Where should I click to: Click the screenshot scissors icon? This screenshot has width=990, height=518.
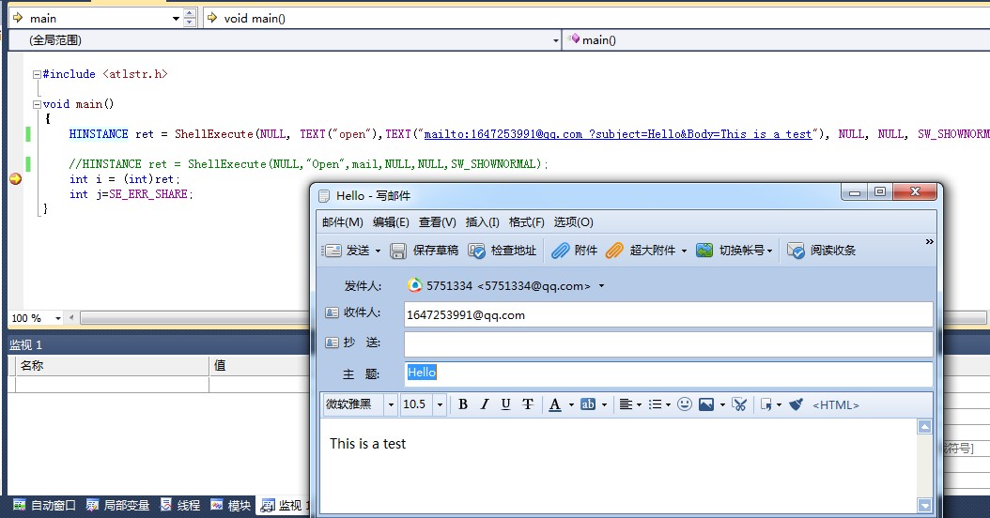(739, 404)
